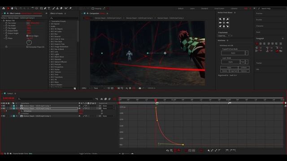Image resolution: width=287 pixels, height=161 pixels.
Task: Expand BCC Blur category
Action: (x=50, y=34)
